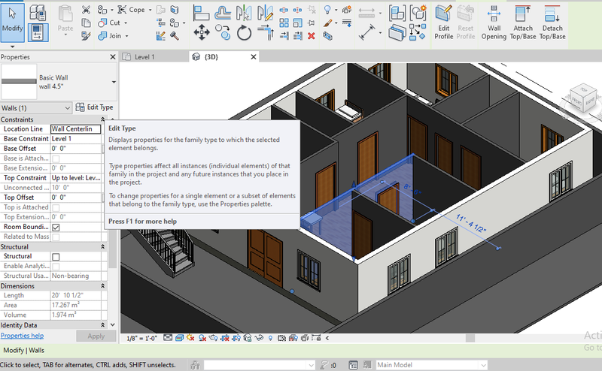Collapse the Identity Data section
The image size is (602, 371).
click(102, 325)
